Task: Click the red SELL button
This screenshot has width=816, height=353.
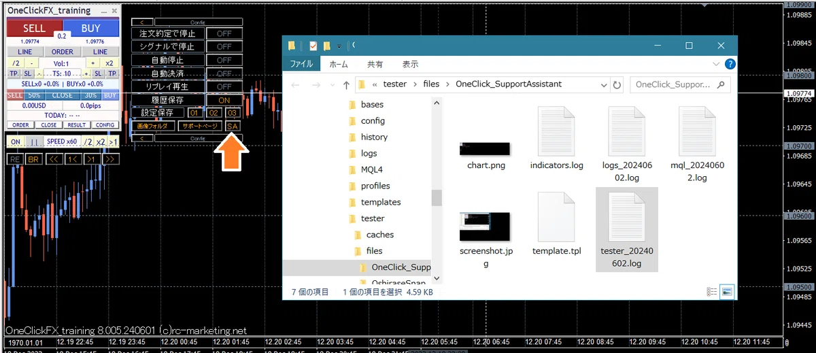Action: pos(35,28)
